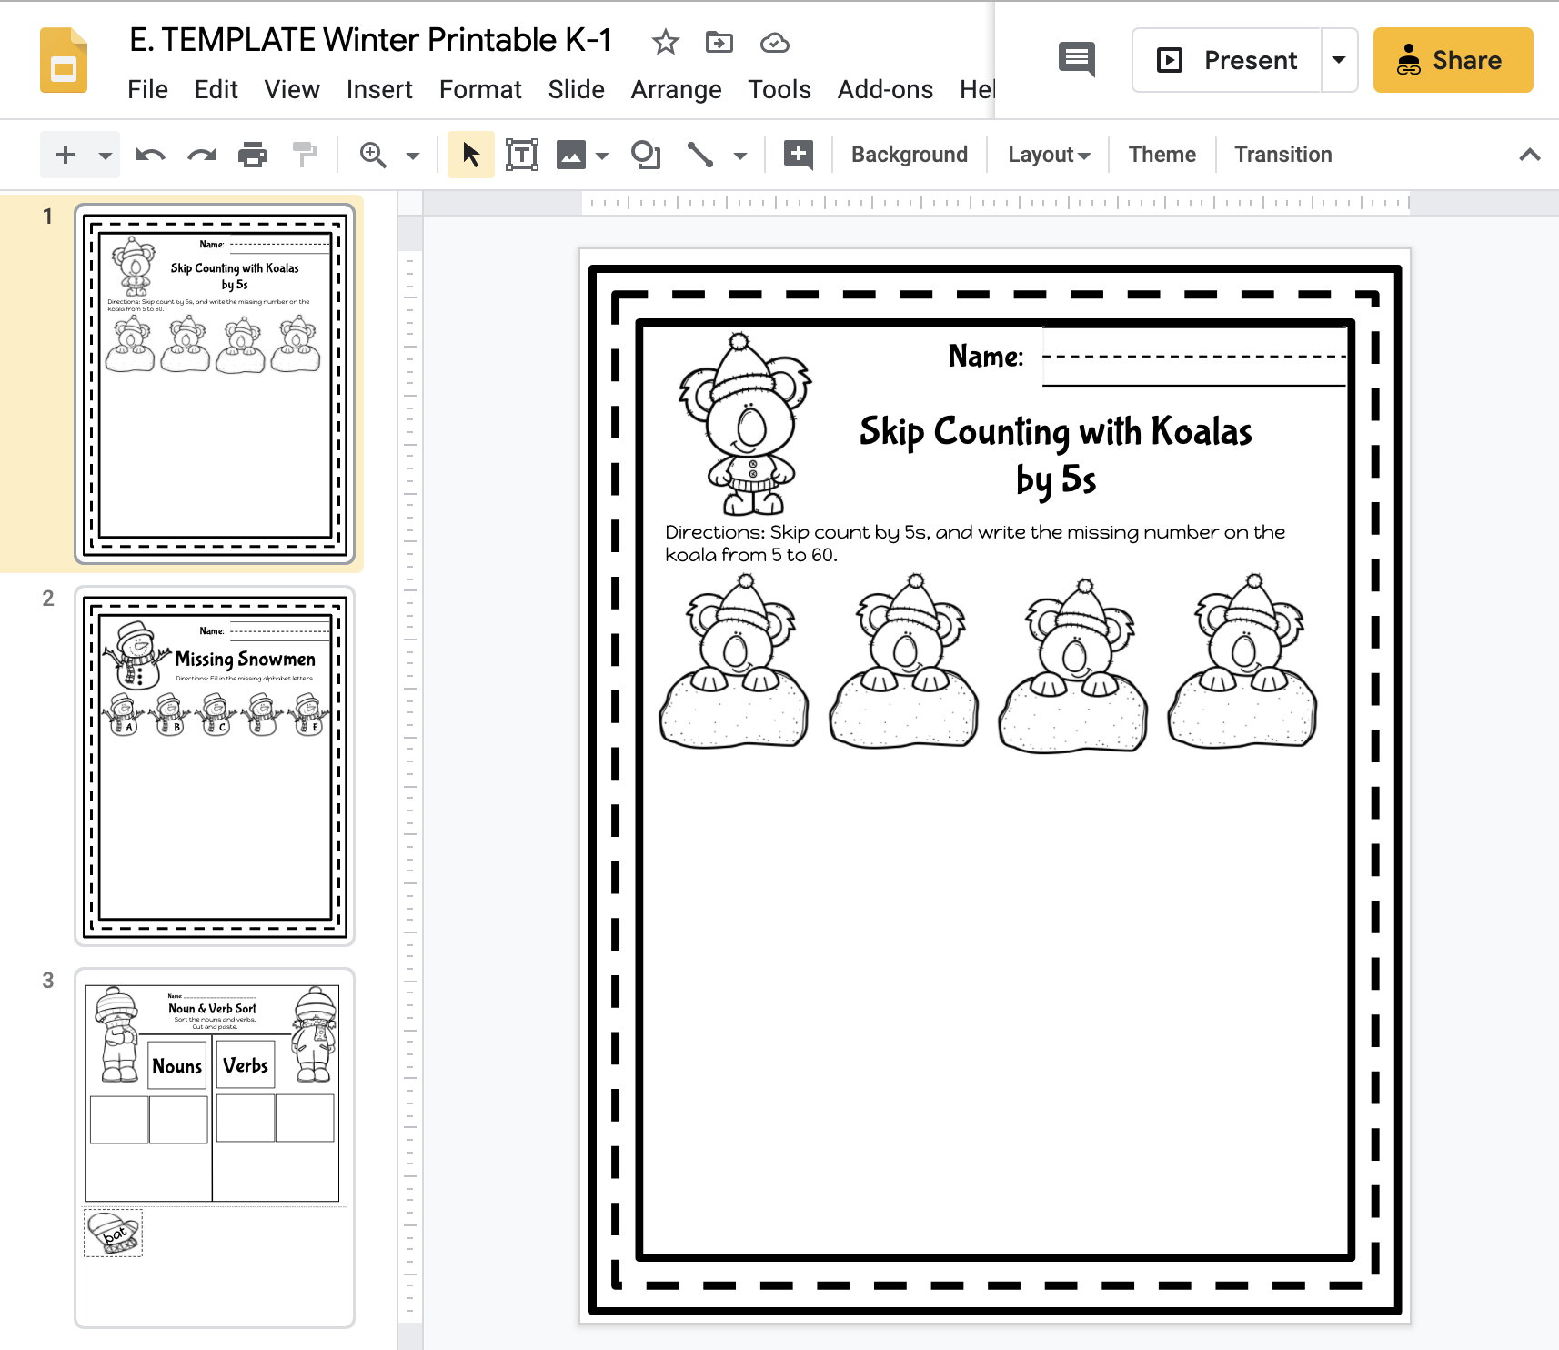This screenshot has height=1350, width=1559.
Task: Select the shape tool
Action: (646, 155)
